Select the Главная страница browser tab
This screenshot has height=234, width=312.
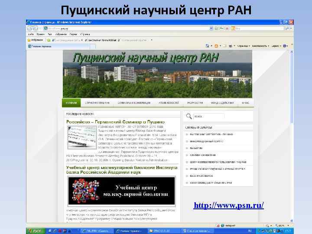(58, 46)
